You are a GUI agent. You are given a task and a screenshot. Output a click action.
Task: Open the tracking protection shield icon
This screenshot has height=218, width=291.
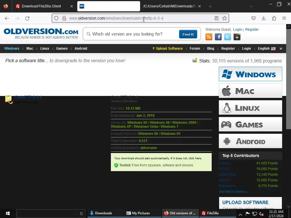56,18
